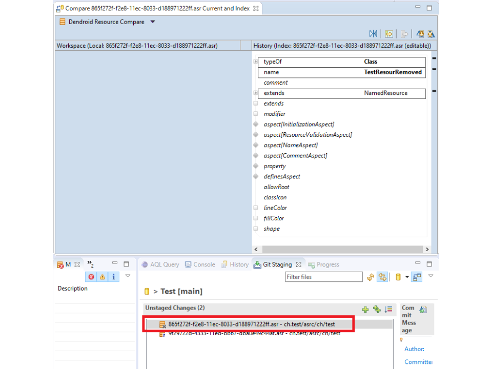Expand the typeOf row
The height and width of the screenshot is (369, 492).
[256, 62]
